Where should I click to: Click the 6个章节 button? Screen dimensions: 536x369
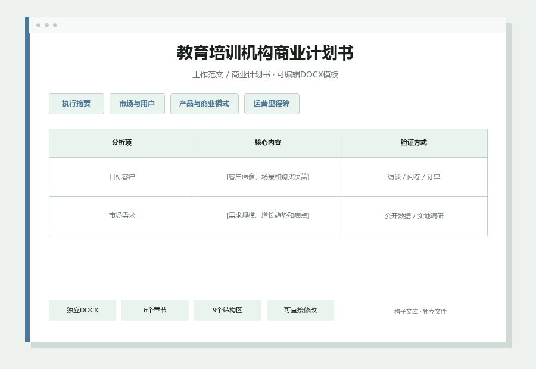pyautogui.click(x=155, y=310)
